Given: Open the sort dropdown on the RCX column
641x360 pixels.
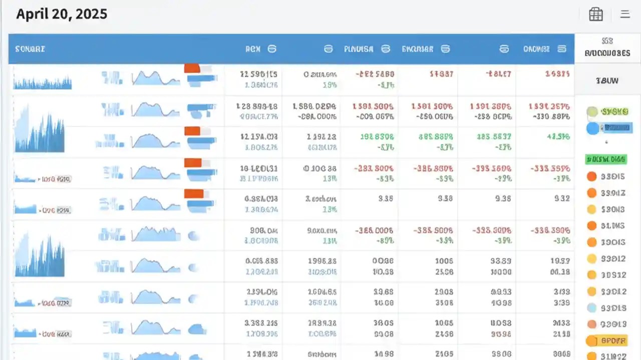Looking at the screenshot, I should tap(272, 49).
